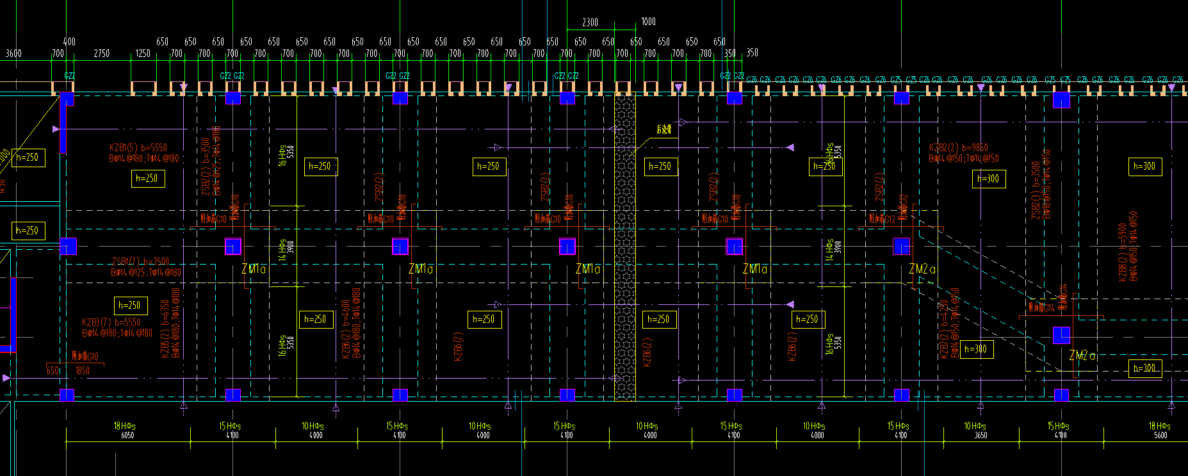1188x476 pixels.
Task: Pick the vertical KZB6(2) b=4600 label
Action: 346,329
